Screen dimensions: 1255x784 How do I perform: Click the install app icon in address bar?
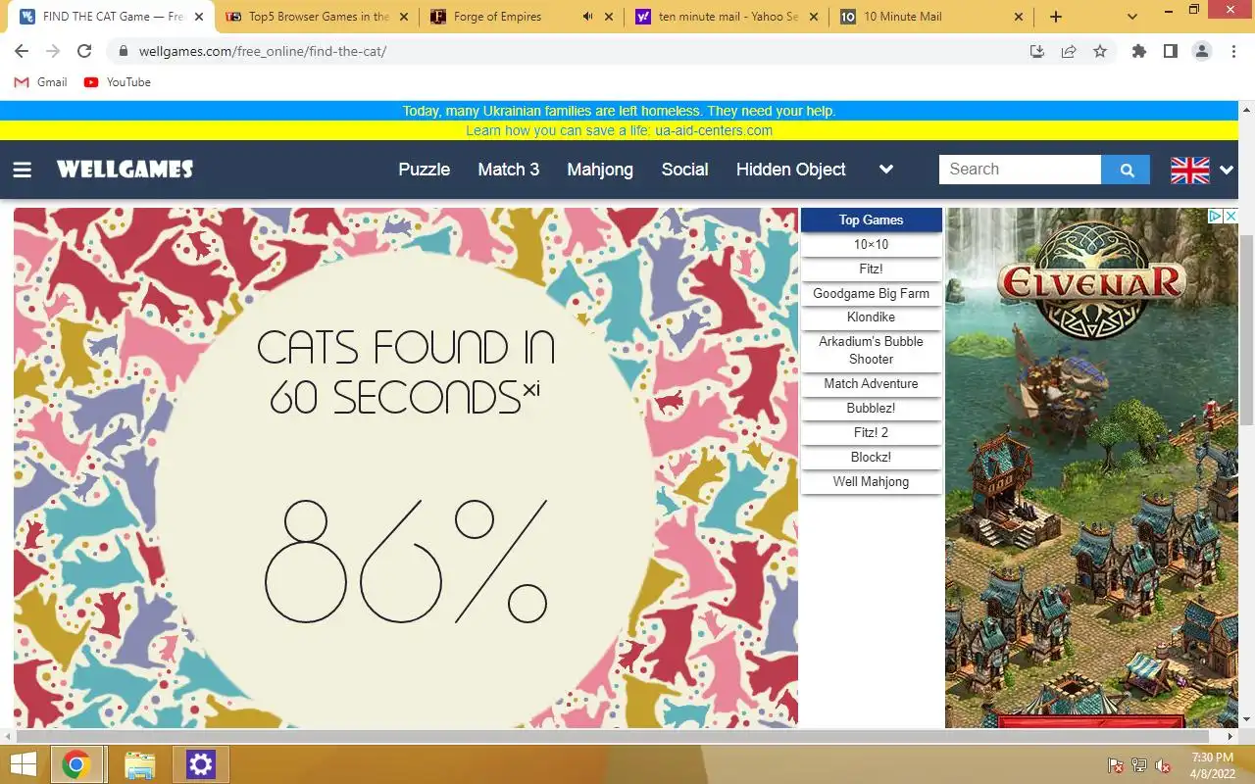tap(1037, 51)
